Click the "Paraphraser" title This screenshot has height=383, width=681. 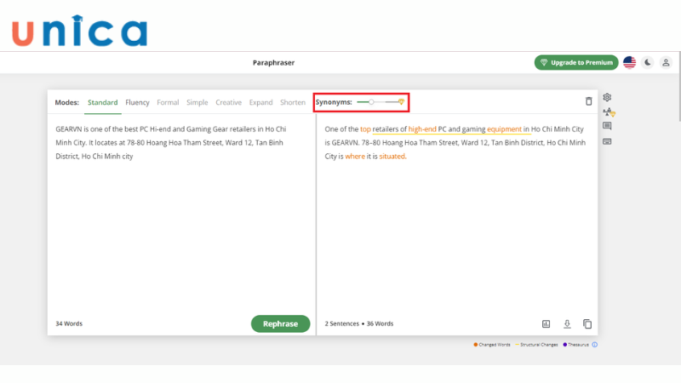(x=273, y=62)
